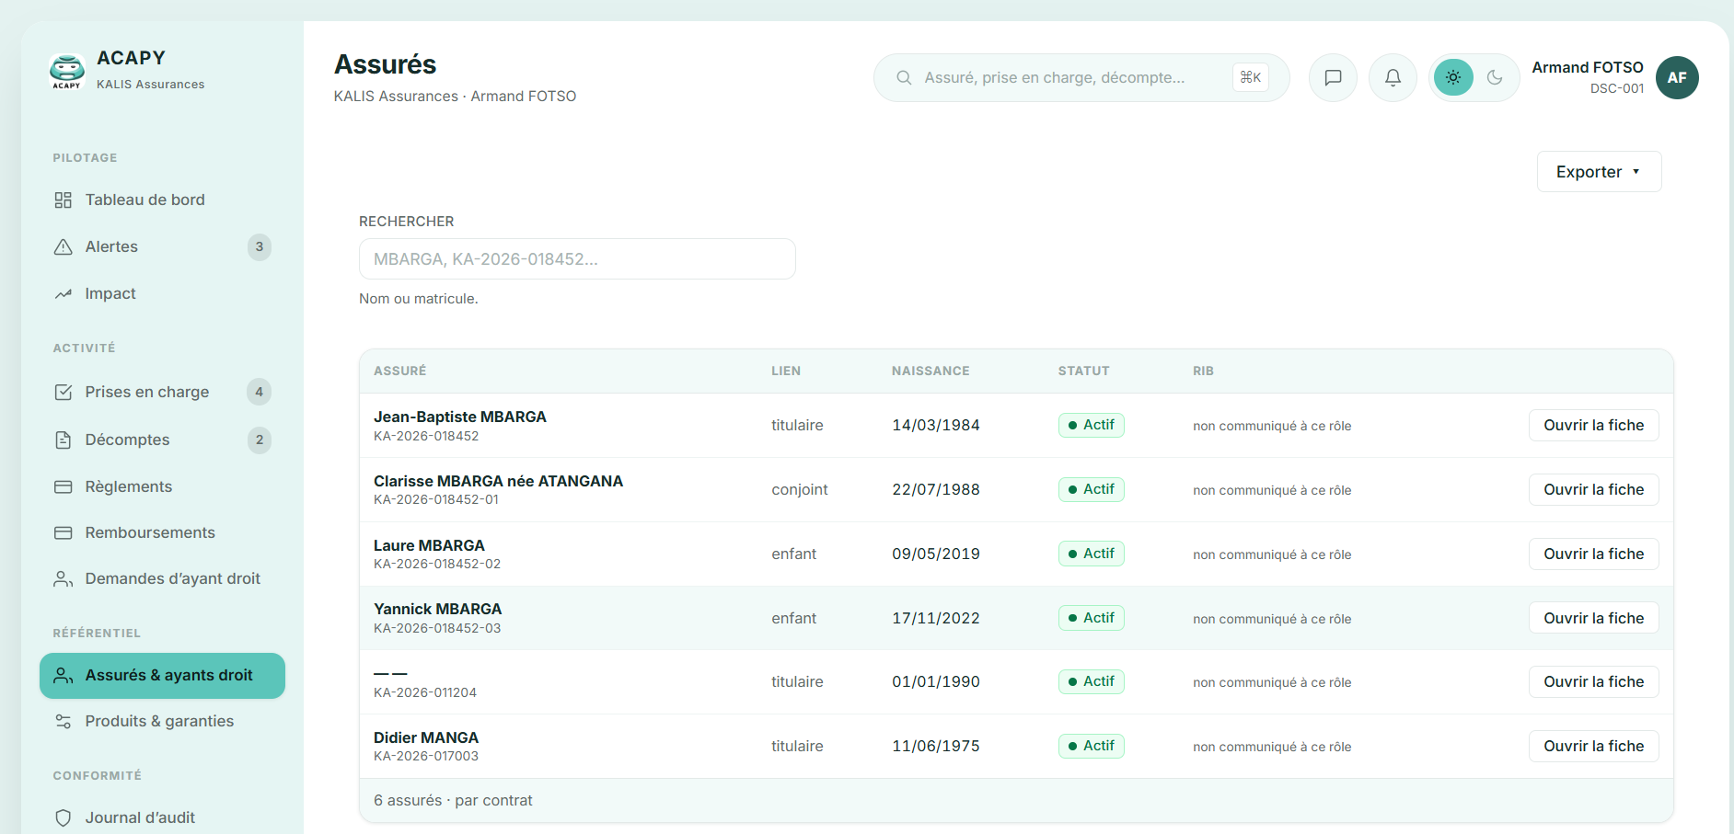This screenshot has height=834, width=1734.
Task: Open the fiche for Laure MBARGA
Action: pos(1593,554)
